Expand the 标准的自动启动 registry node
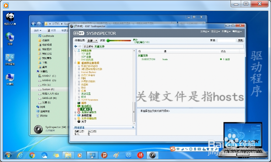This screenshot has height=162, width=271. click(x=79, y=66)
